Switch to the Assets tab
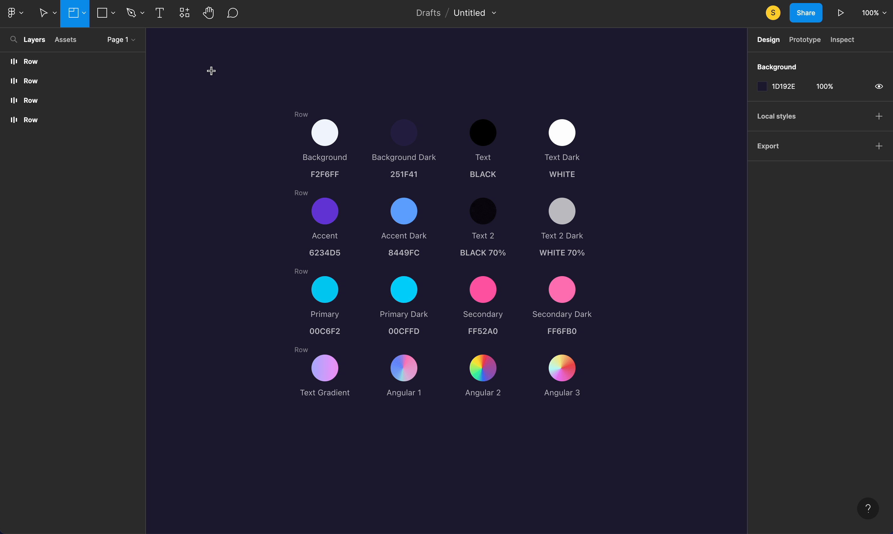 tap(65, 40)
